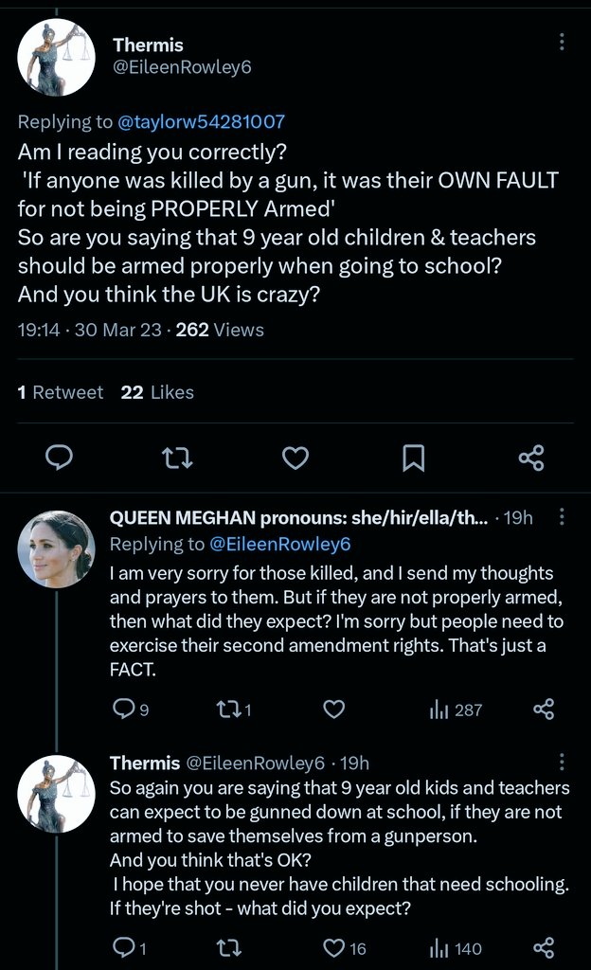This screenshot has height=970, width=591.
Task: View analytics showing 287 views
Action: pyautogui.click(x=456, y=710)
